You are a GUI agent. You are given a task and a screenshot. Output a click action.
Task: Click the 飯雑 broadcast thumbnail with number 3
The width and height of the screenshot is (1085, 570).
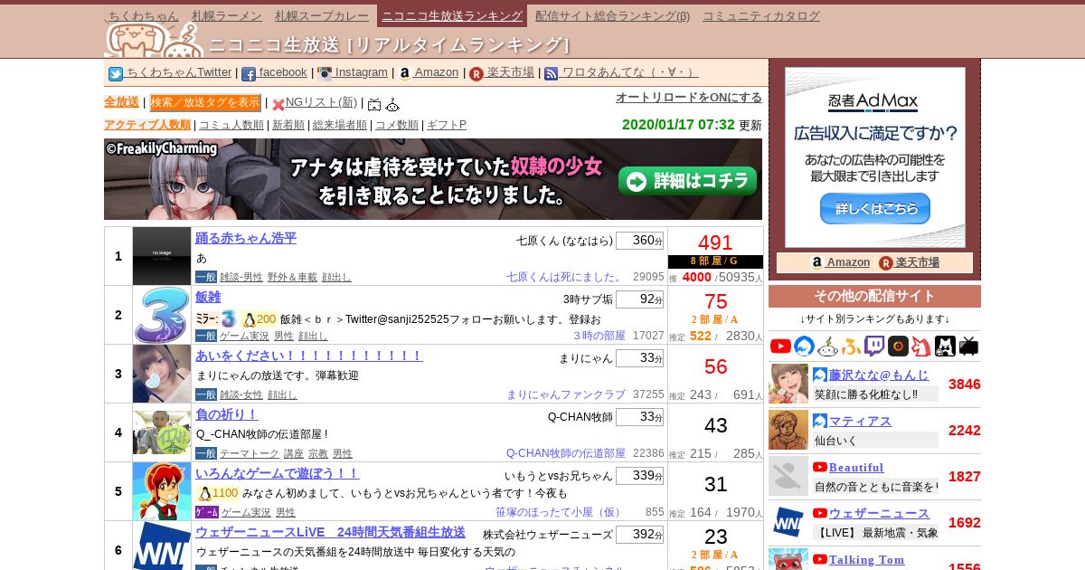point(162,315)
